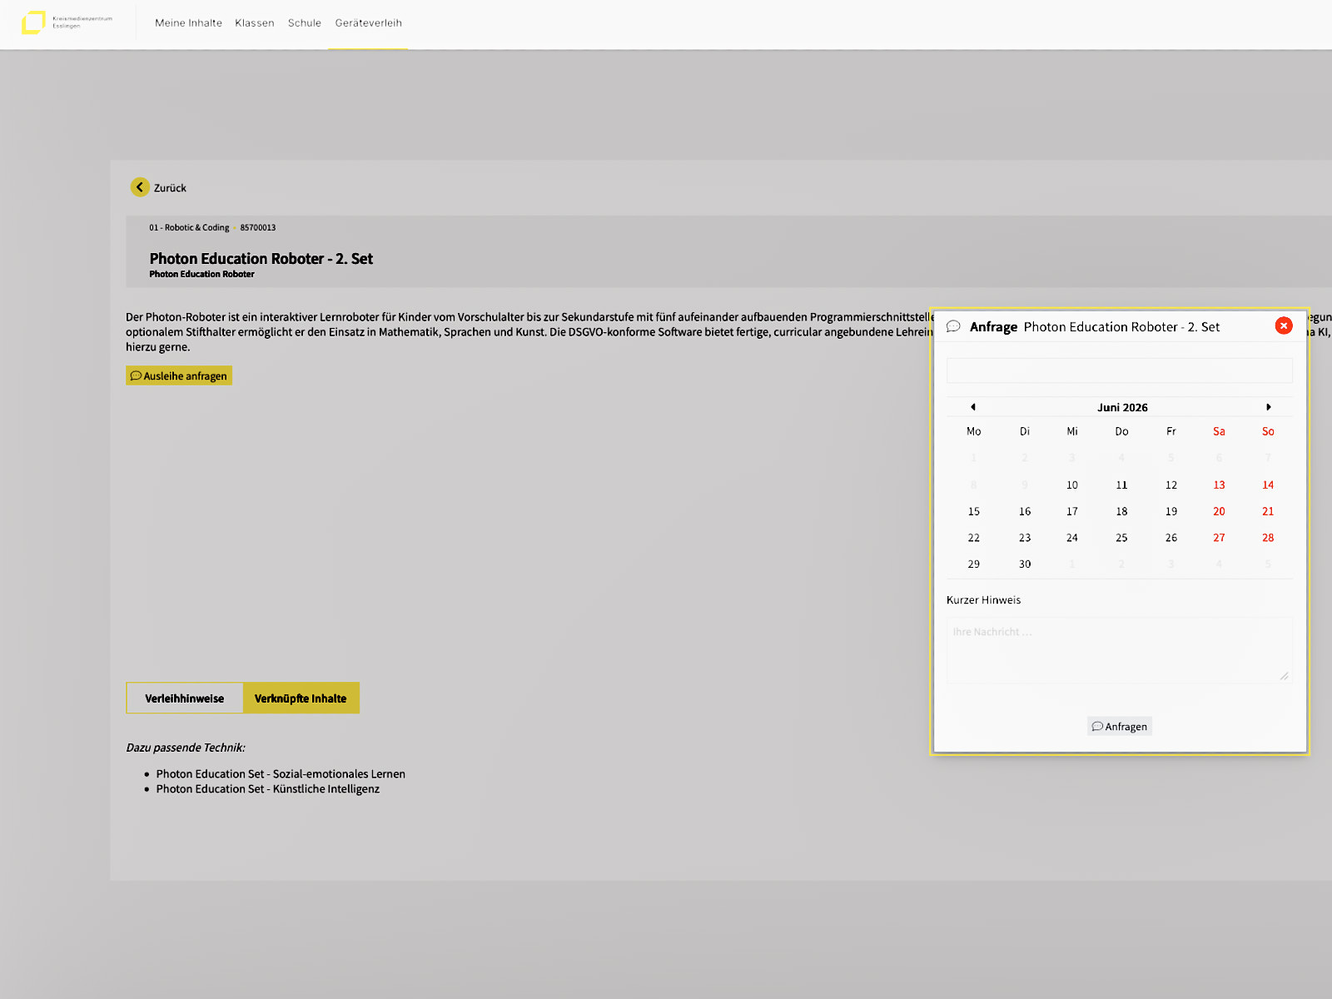The image size is (1332, 999).
Task: Open Klassen menu item
Action: click(x=255, y=23)
